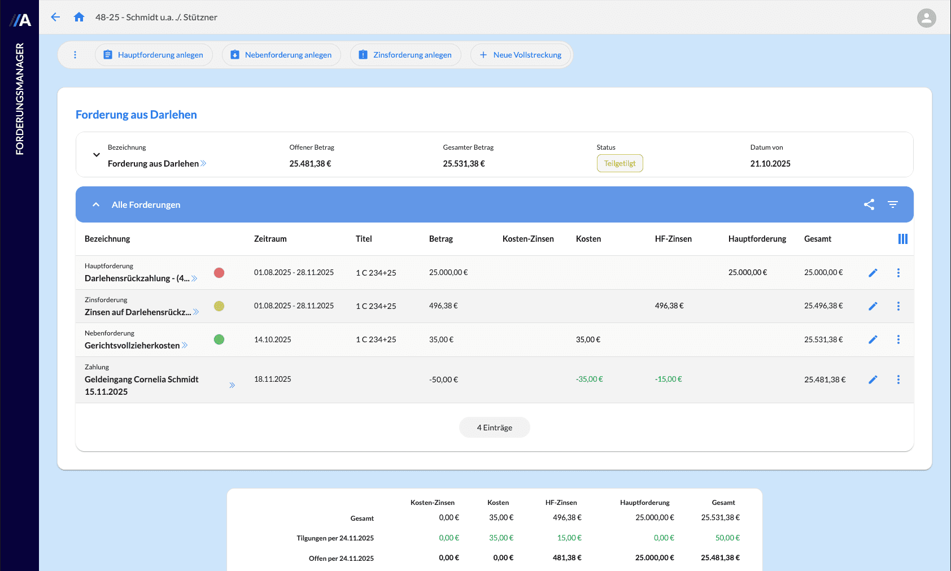Click the date 14.10.2025 in Nebenforderung row

(273, 339)
